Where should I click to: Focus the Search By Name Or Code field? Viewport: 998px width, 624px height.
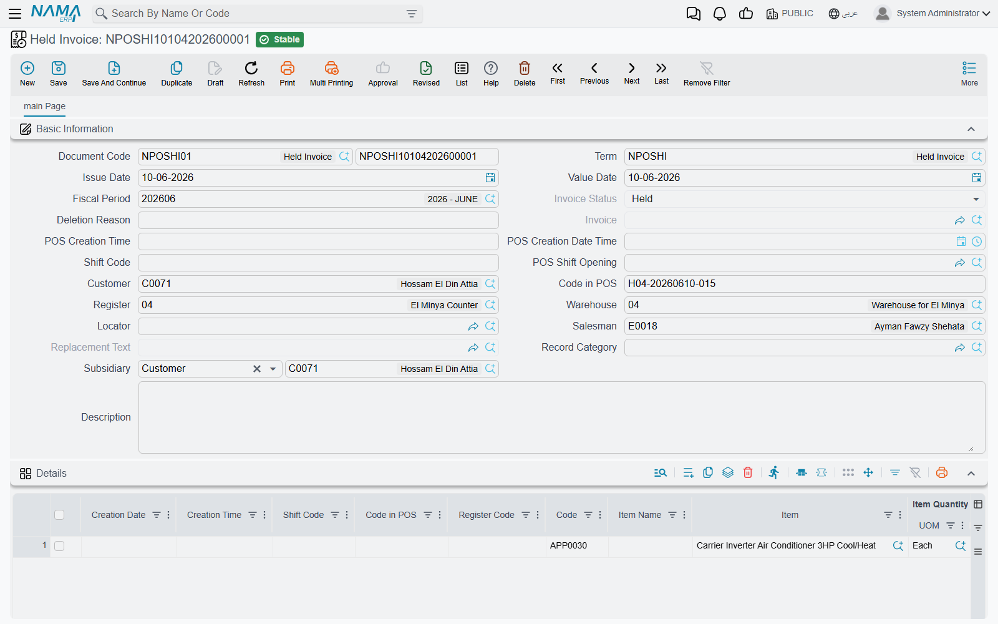(x=257, y=14)
